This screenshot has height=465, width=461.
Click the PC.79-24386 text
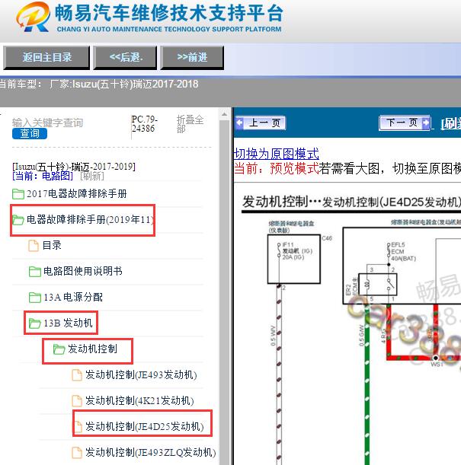coord(144,124)
